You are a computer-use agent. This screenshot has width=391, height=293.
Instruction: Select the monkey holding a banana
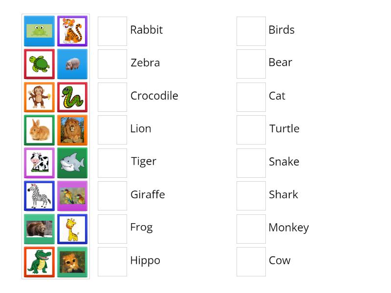tap(39, 97)
